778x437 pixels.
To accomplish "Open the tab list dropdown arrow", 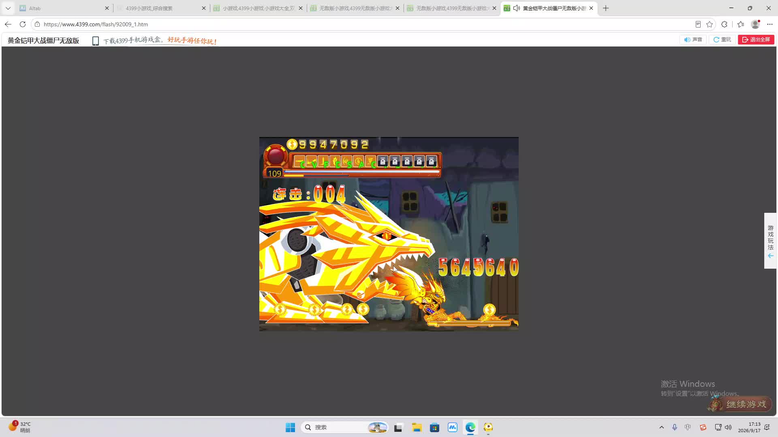I will click(x=8, y=8).
